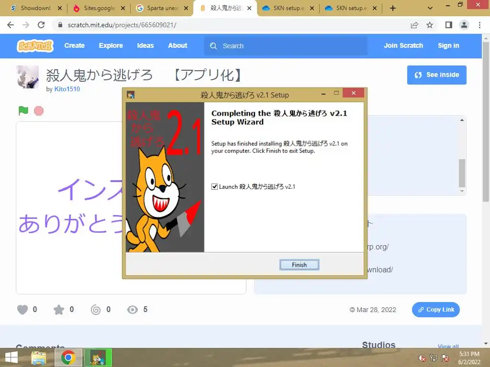
Task: Open the About page
Action: click(178, 45)
